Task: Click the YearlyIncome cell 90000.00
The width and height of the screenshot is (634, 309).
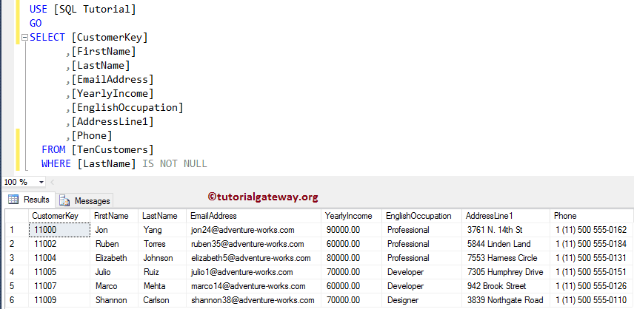Action: coord(351,230)
